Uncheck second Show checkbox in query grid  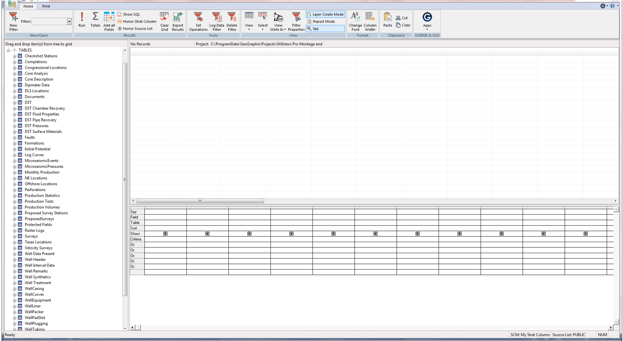pyautogui.click(x=207, y=234)
